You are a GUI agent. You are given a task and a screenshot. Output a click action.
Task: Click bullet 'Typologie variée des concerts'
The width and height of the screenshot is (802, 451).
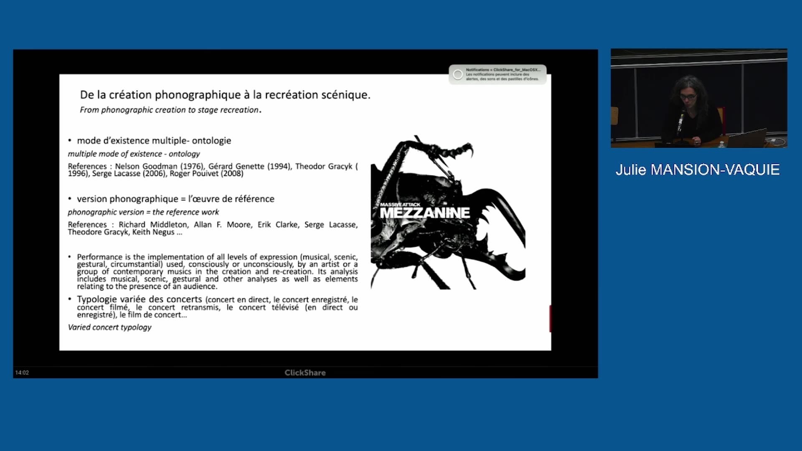(x=217, y=307)
